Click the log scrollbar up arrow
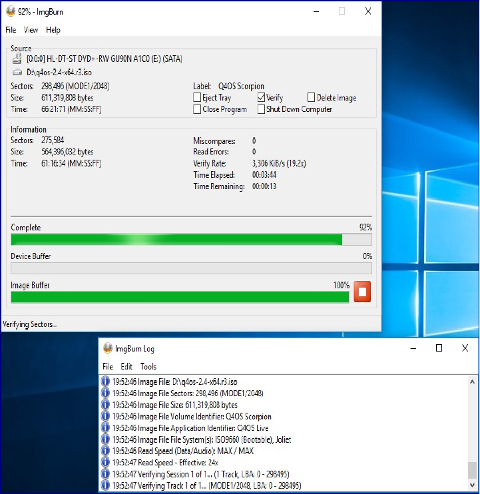The height and width of the screenshot is (494, 480). [x=472, y=382]
